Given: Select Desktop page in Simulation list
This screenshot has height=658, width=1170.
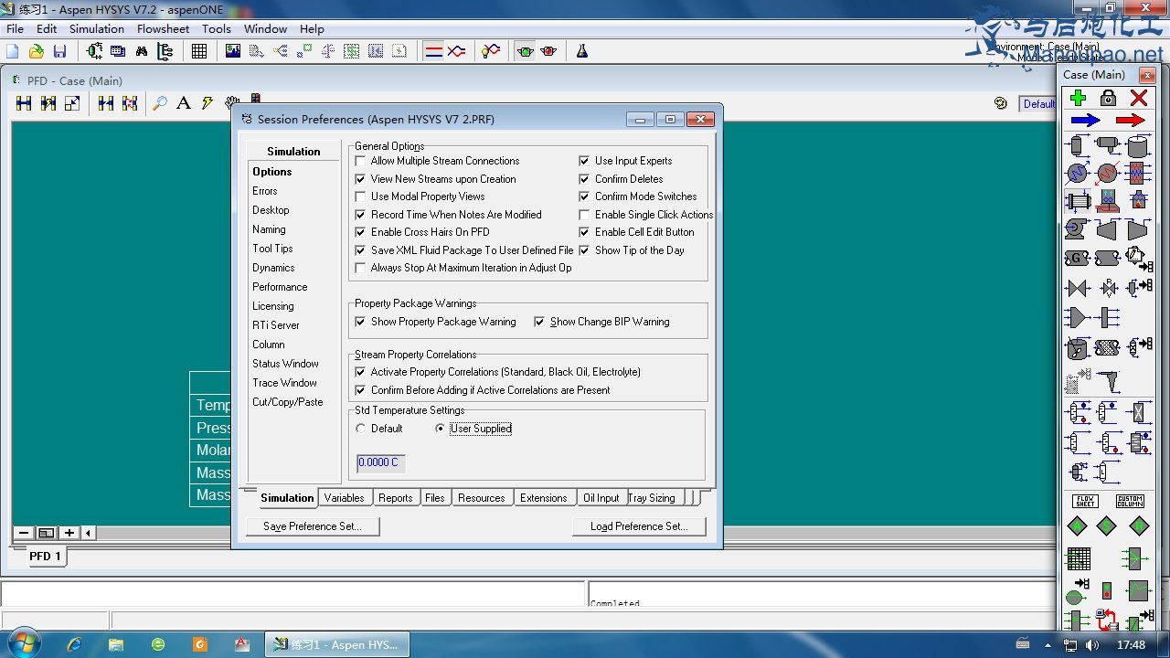Looking at the screenshot, I should point(271,210).
